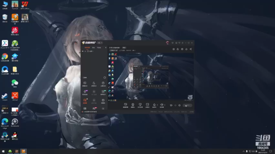Open the RimWorld desktop shortcut
Viewport: 275px width, 154px height.
tap(15, 123)
